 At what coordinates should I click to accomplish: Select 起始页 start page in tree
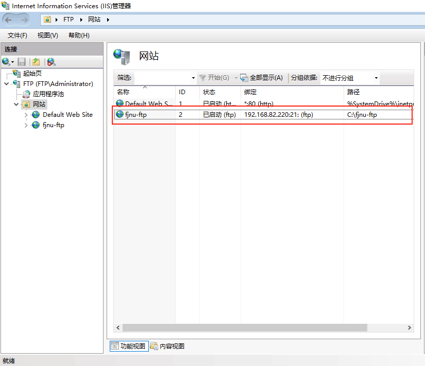(32, 74)
